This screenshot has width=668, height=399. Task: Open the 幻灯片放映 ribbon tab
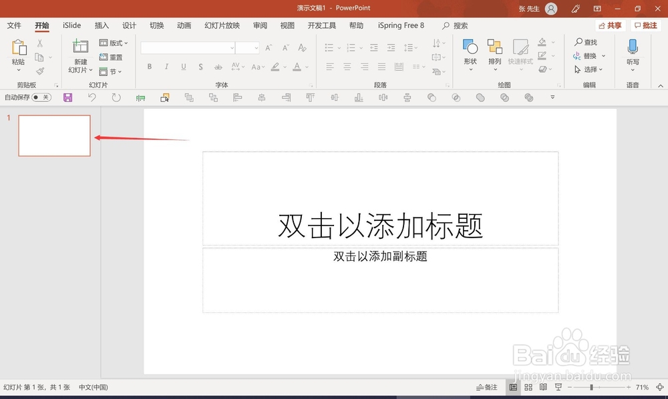[222, 25]
